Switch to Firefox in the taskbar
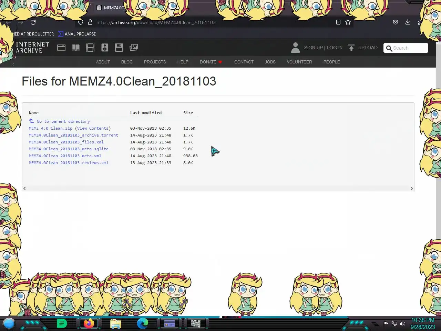Viewport: 441px width, 331px height. 89,323
